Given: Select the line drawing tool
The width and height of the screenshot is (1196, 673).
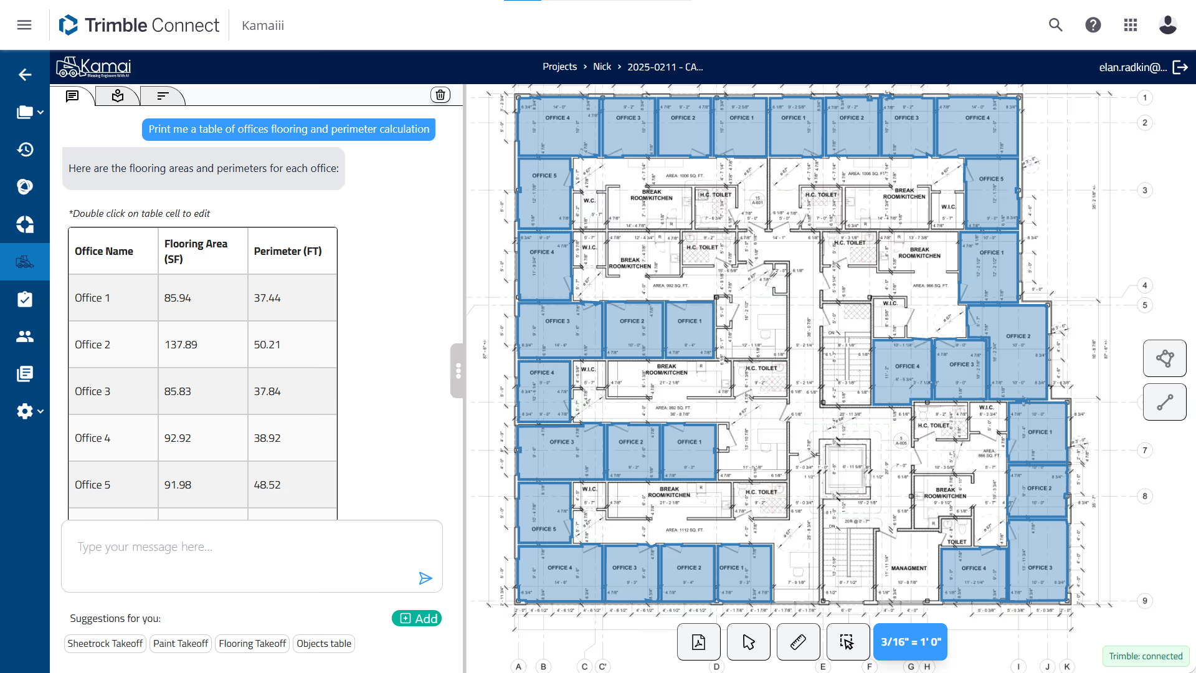Looking at the screenshot, I should pos(1164,402).
